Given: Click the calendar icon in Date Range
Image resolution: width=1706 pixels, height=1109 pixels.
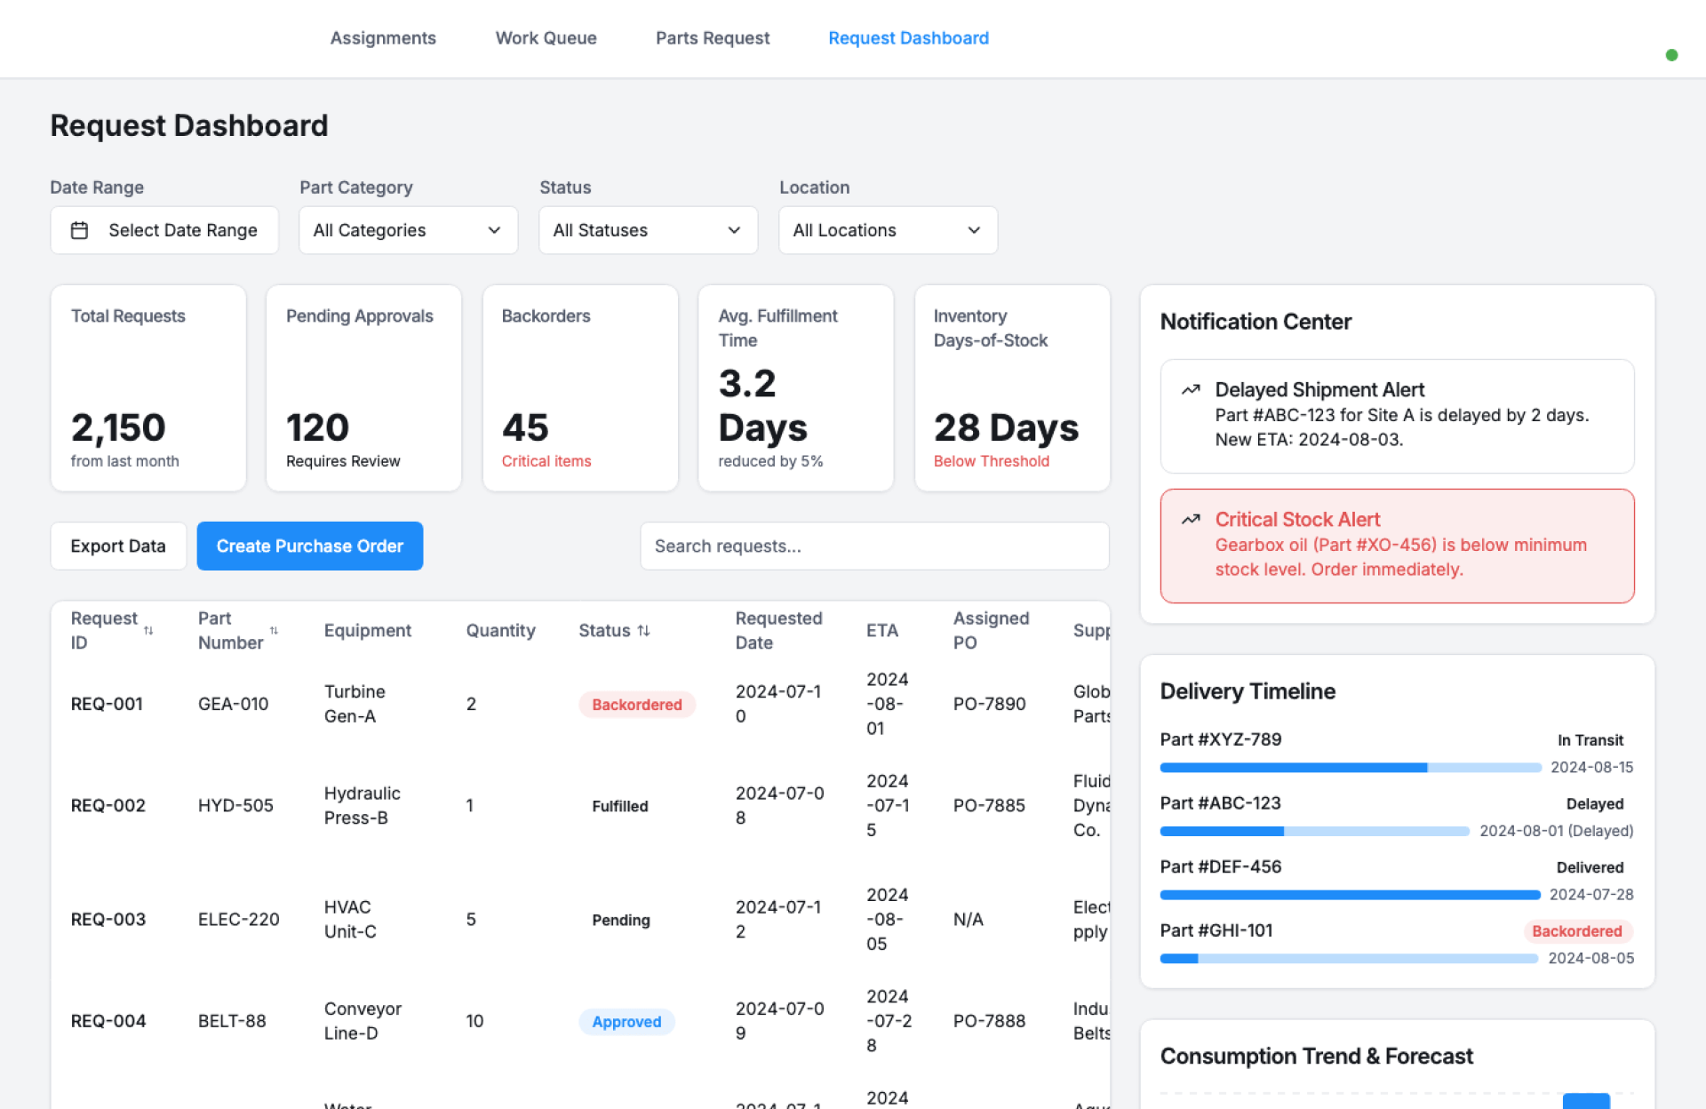Looking at the screenshot, I should pyautogui.click(x=79, y=230).
